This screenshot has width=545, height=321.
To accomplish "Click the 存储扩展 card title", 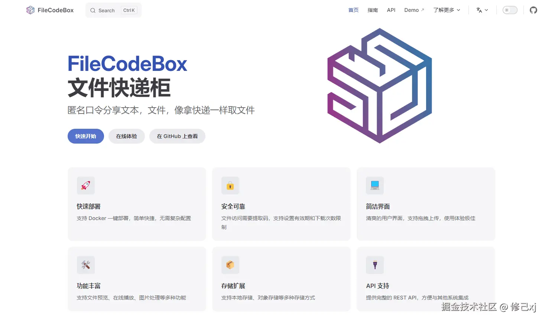I will pos(233,286).
